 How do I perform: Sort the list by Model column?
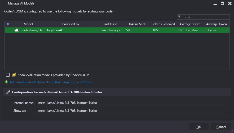pos(28,24)
